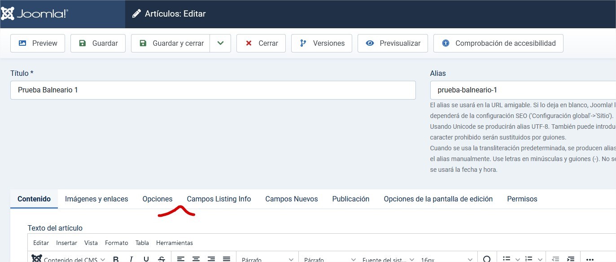Click the Joomla! logo

[35, 14]
